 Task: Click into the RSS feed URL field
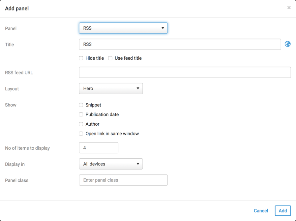pos(185,72)
